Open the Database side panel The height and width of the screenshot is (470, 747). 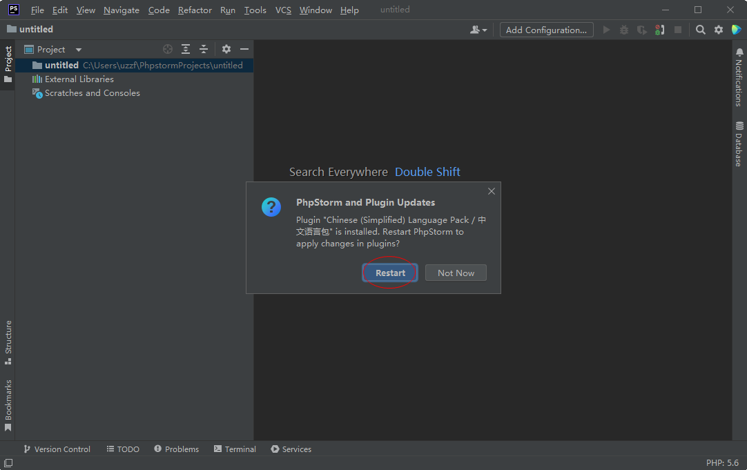point(739,144)
